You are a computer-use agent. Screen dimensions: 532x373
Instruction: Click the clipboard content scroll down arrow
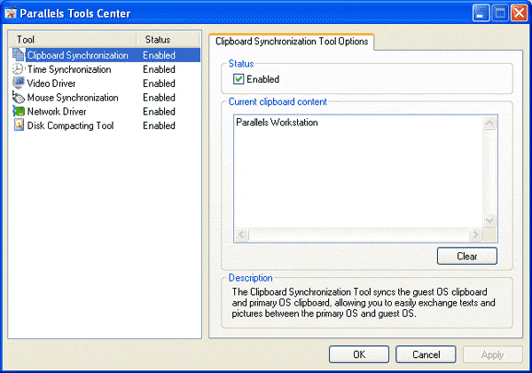click(489, 221)
